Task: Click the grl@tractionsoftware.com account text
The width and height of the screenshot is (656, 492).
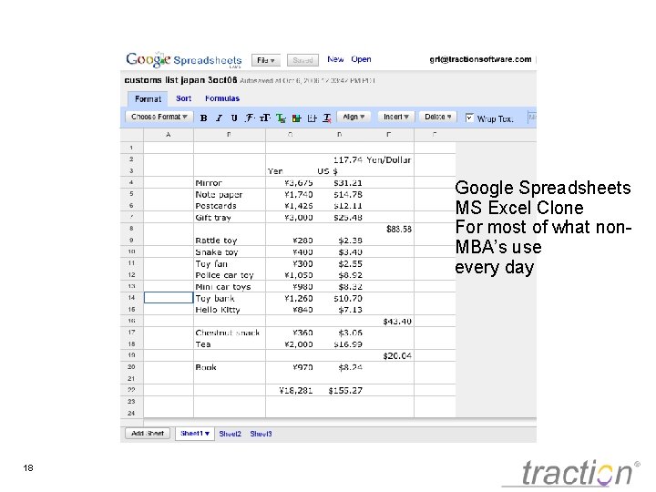Action: (x=480, y=59)
